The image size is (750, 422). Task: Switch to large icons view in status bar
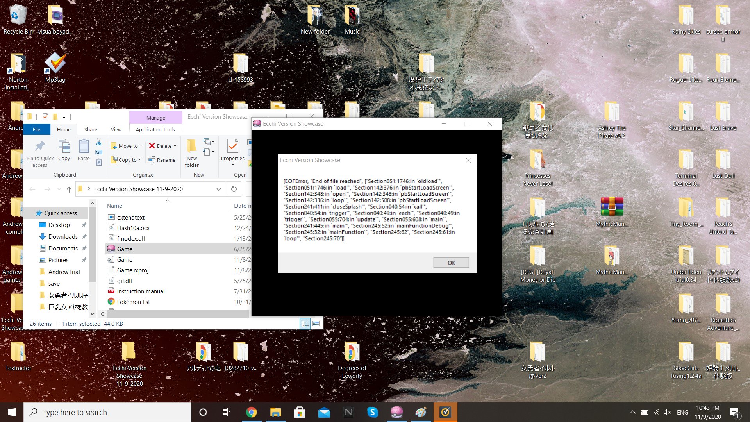coord(316,324)
